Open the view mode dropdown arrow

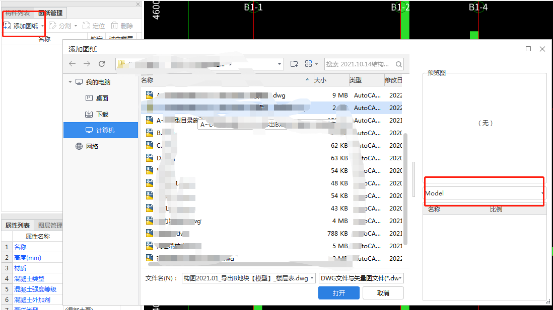tap(316, 64)
